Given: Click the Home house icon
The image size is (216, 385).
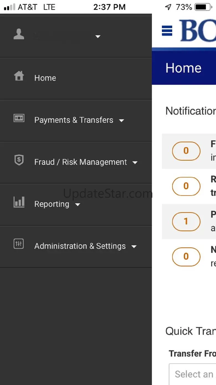Looking at the screenshot, I should coord(19,76).
